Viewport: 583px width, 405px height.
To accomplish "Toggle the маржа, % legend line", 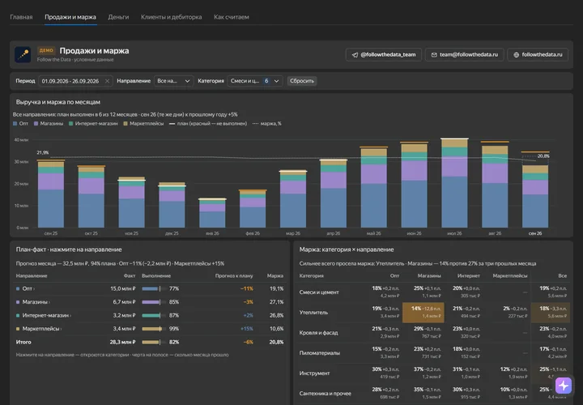I will pos(267,123).
